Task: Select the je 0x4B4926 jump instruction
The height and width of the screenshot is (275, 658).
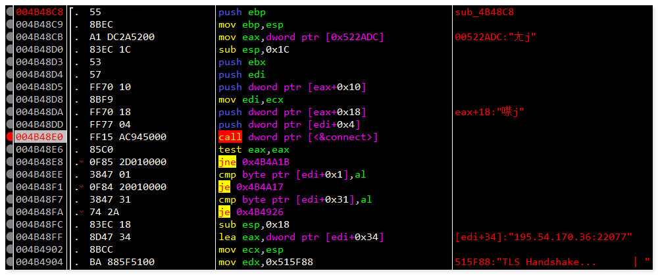Action: [x=260, y=212]
